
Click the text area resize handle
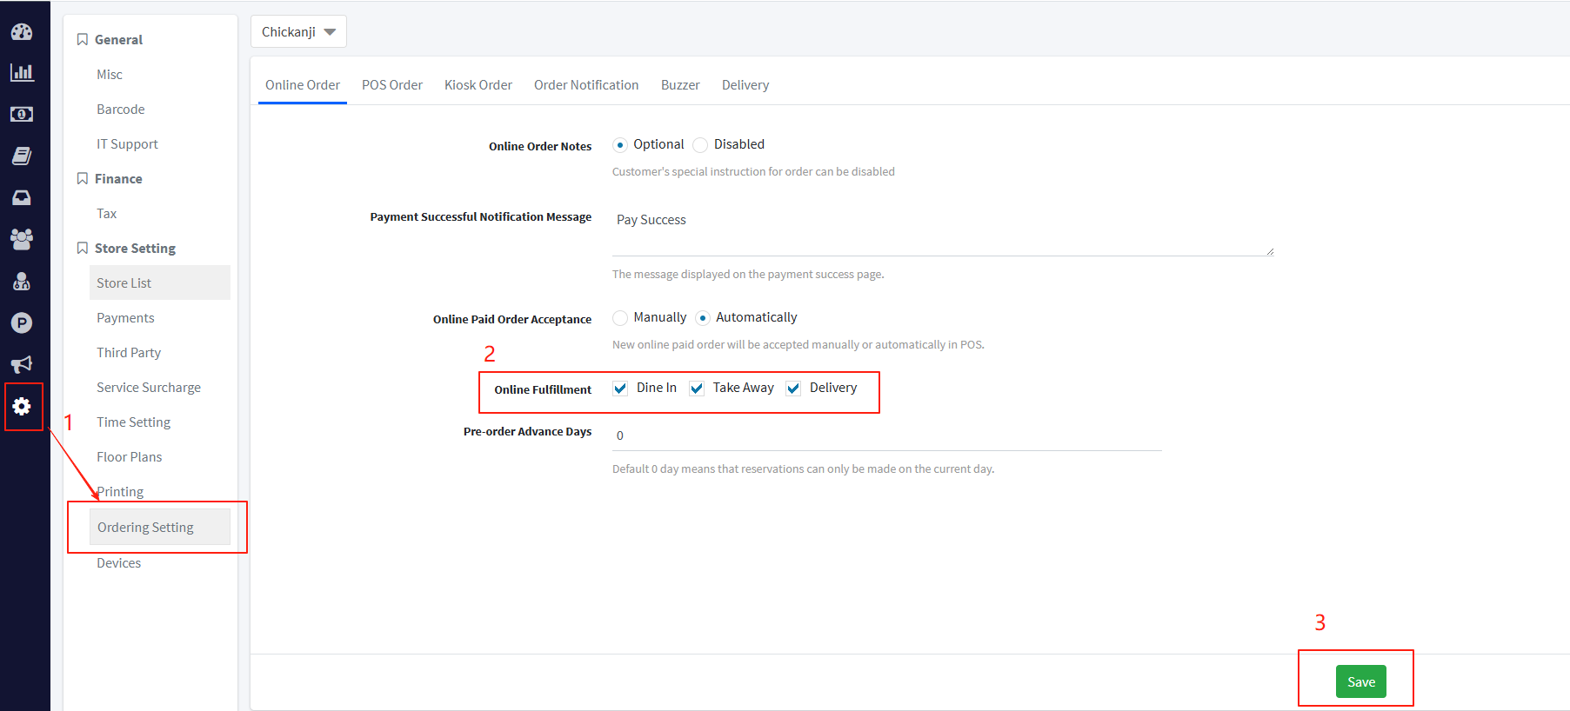1270,251
